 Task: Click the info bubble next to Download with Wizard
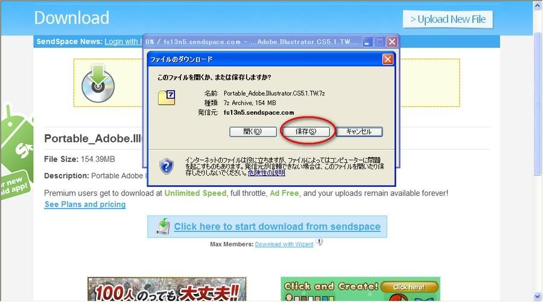click(319, 242)
